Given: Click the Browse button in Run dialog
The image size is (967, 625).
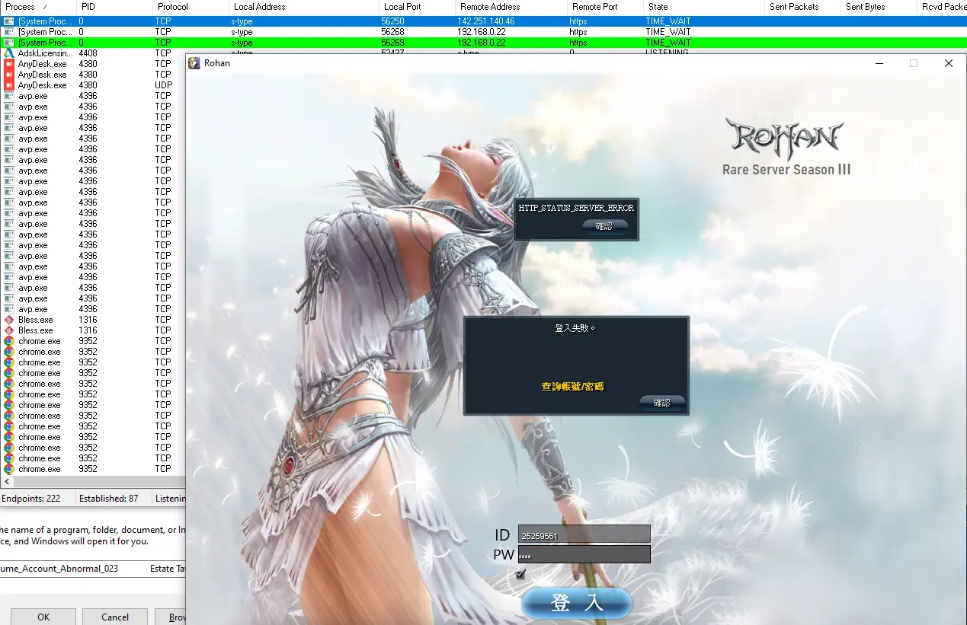Looking at the screenshot, I should 171,617.
